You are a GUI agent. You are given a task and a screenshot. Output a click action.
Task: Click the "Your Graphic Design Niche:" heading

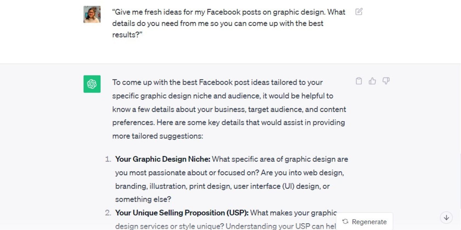[162, 159]
